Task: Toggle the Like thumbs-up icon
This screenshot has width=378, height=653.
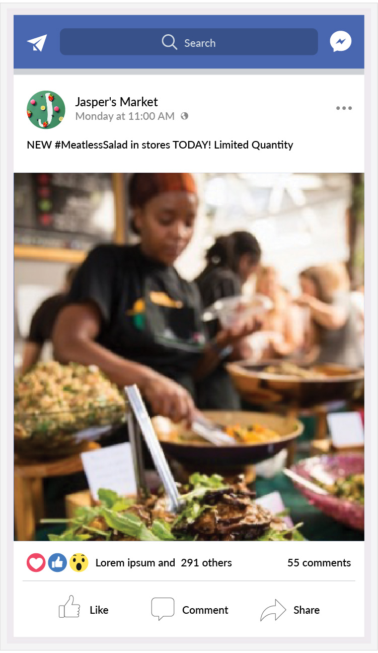Action: coord(69,607)
